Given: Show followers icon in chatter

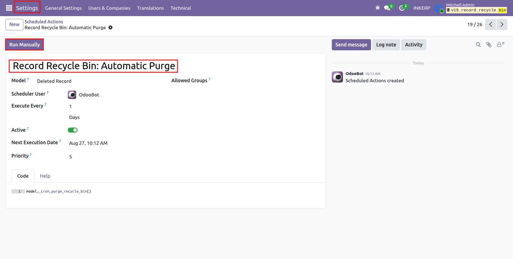Looking at the screenshot, I should 500,44.
